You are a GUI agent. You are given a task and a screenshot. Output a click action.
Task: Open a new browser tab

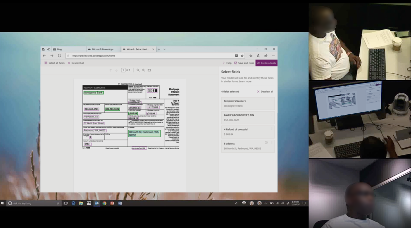159,49
